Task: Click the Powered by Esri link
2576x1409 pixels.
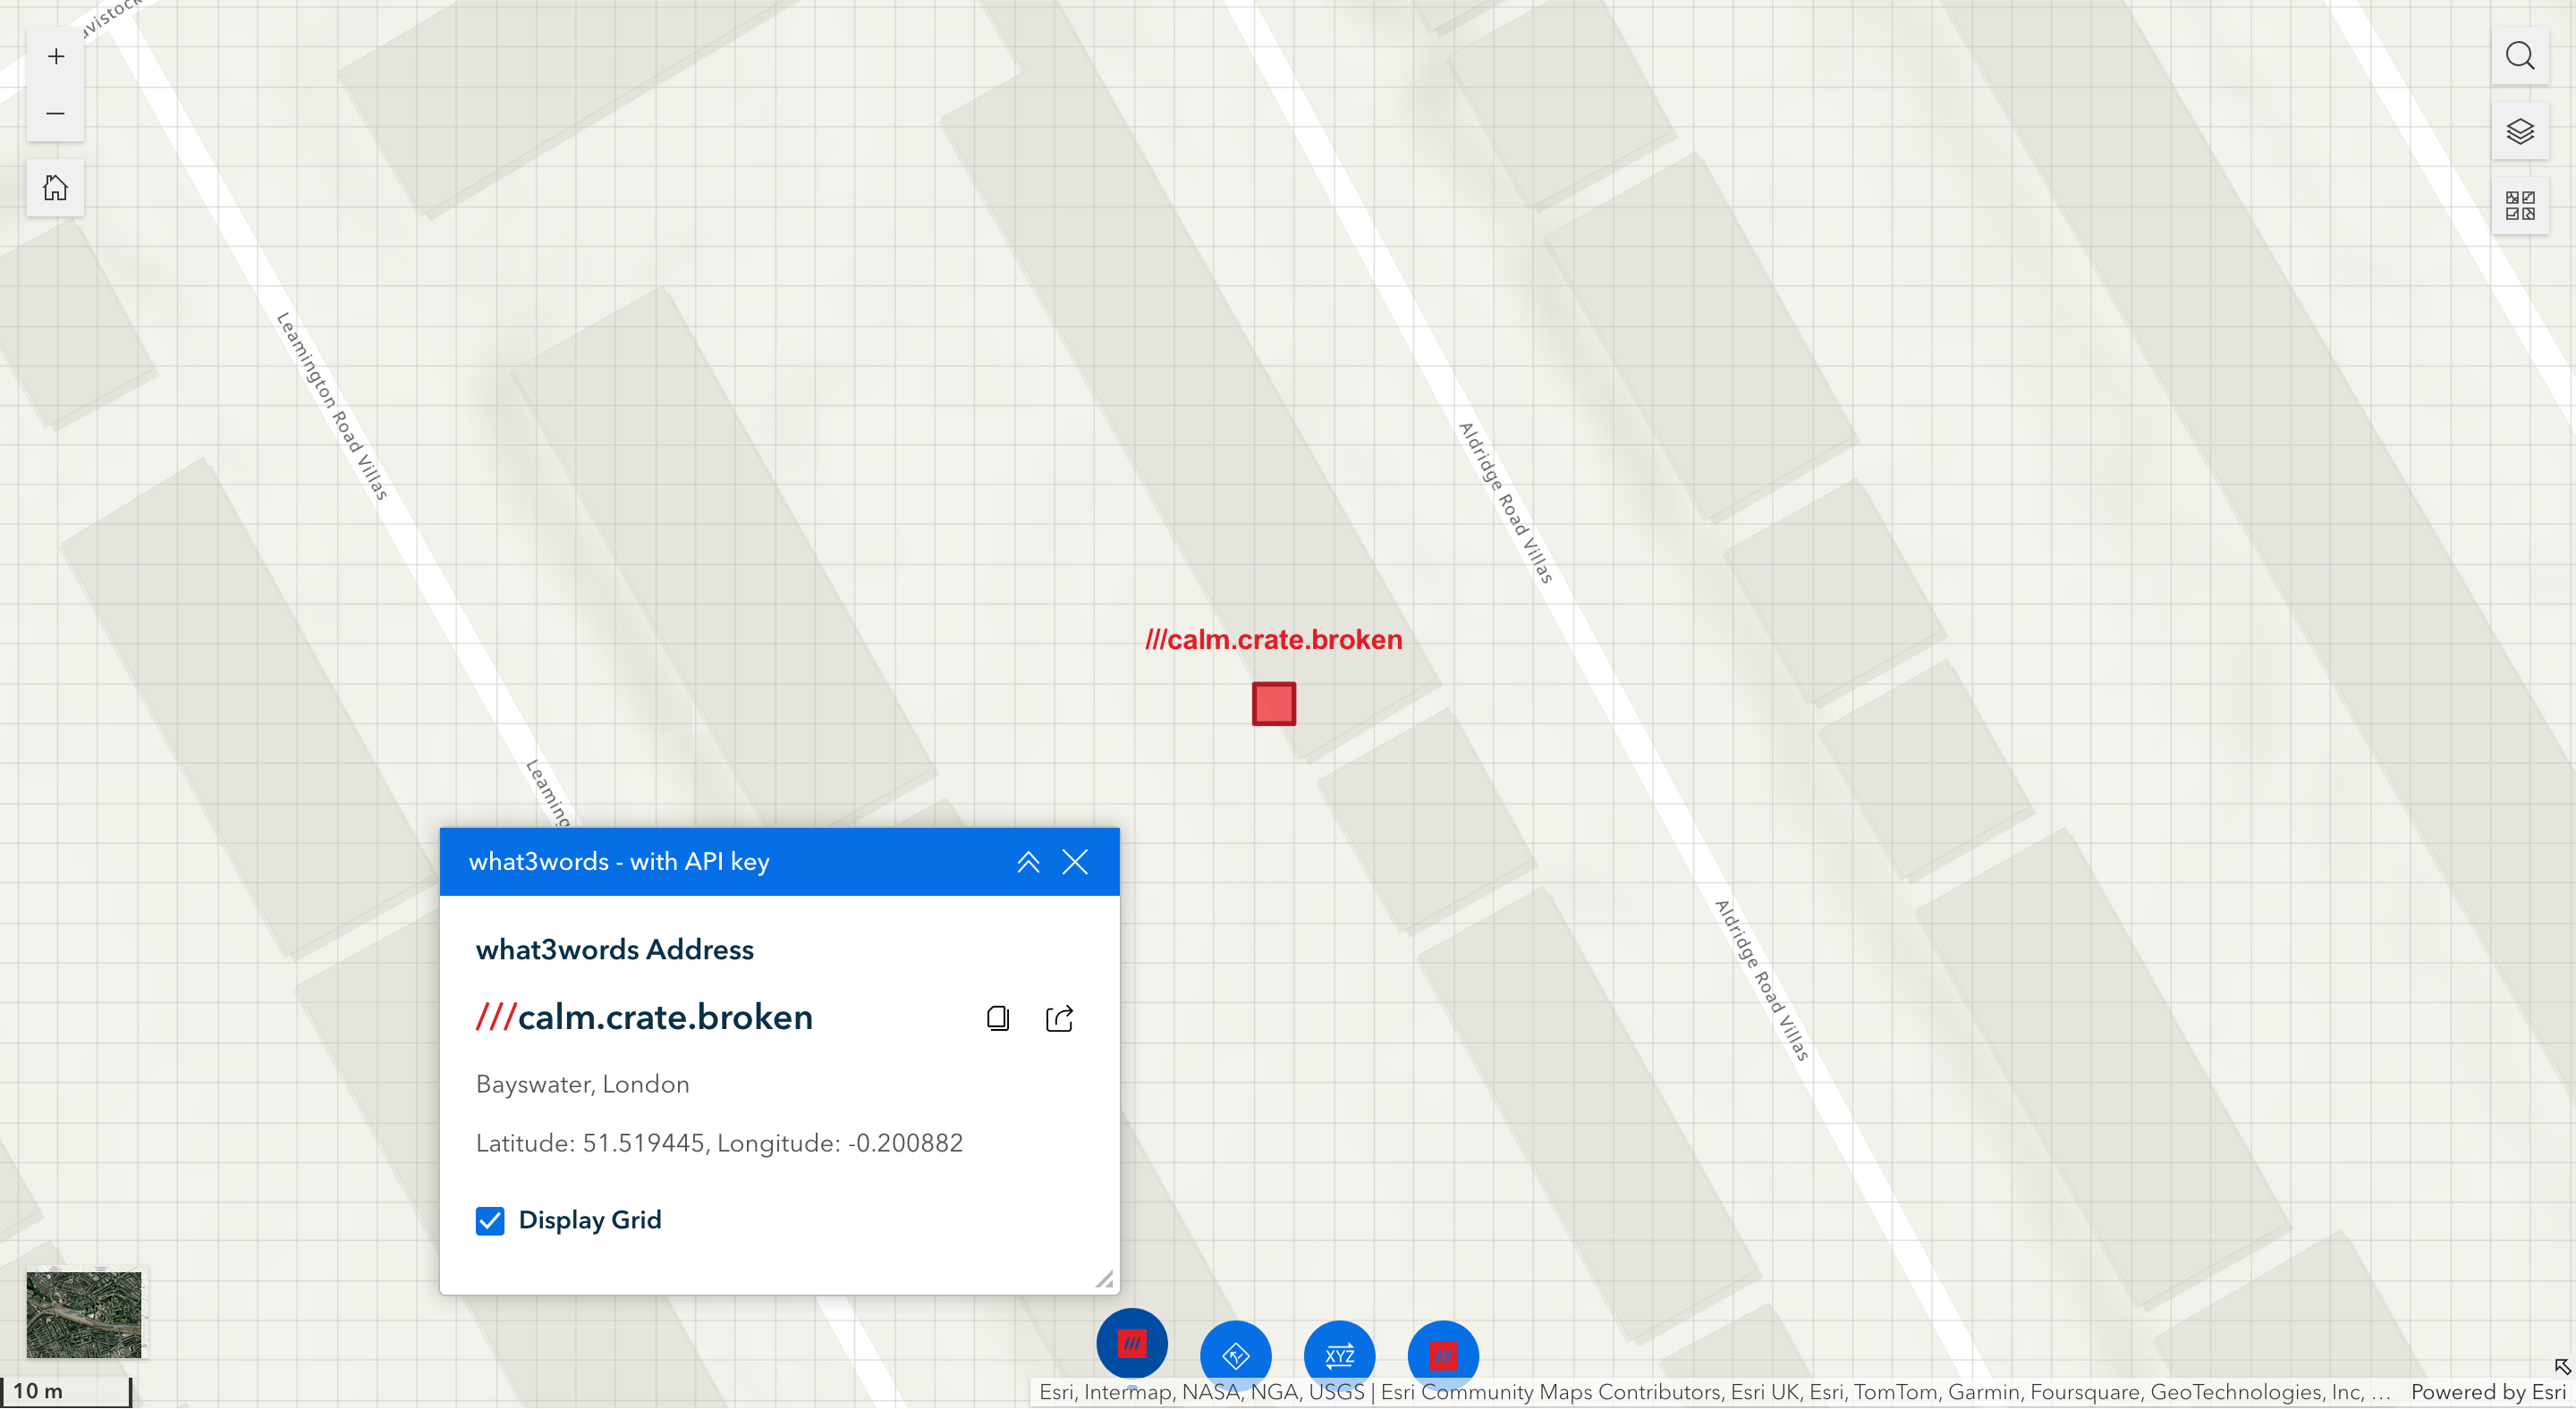Action: point(2488,1392)
